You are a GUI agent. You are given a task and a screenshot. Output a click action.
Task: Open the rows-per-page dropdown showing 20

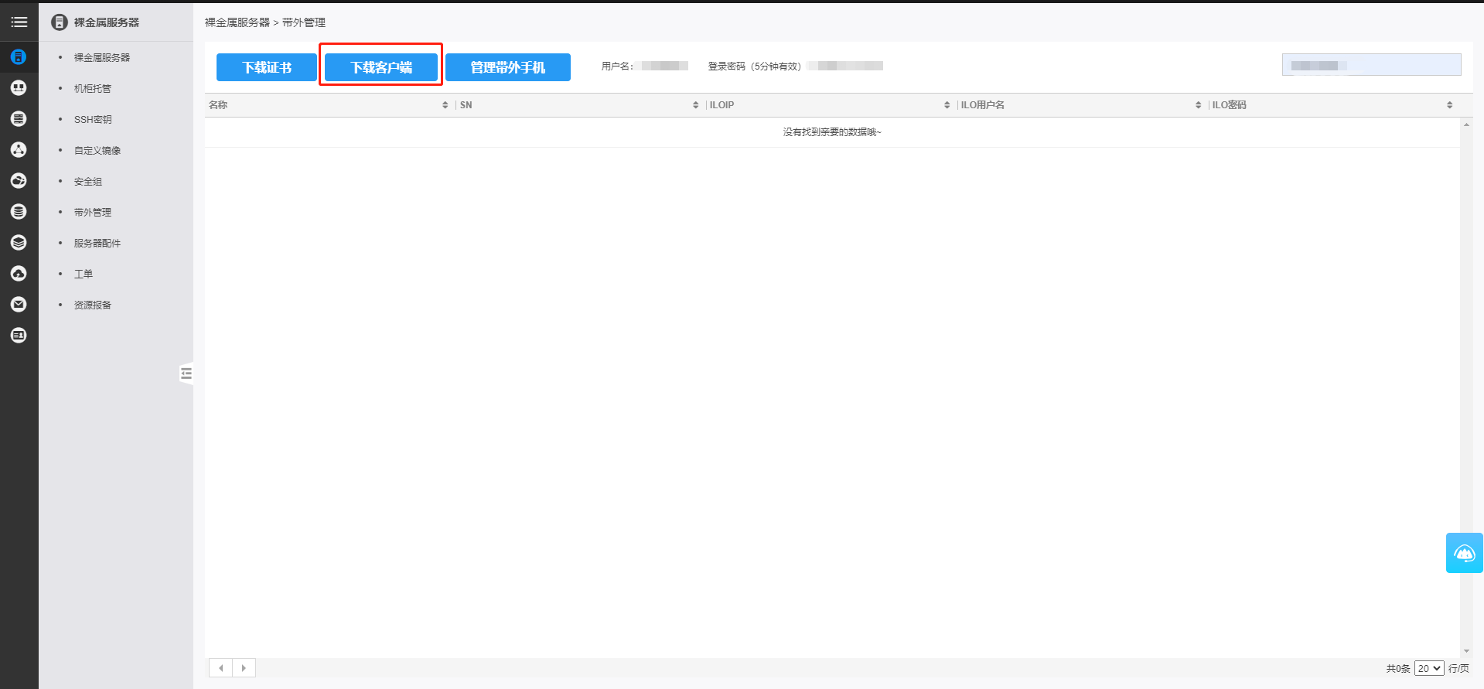click(x=1429, y=668)
